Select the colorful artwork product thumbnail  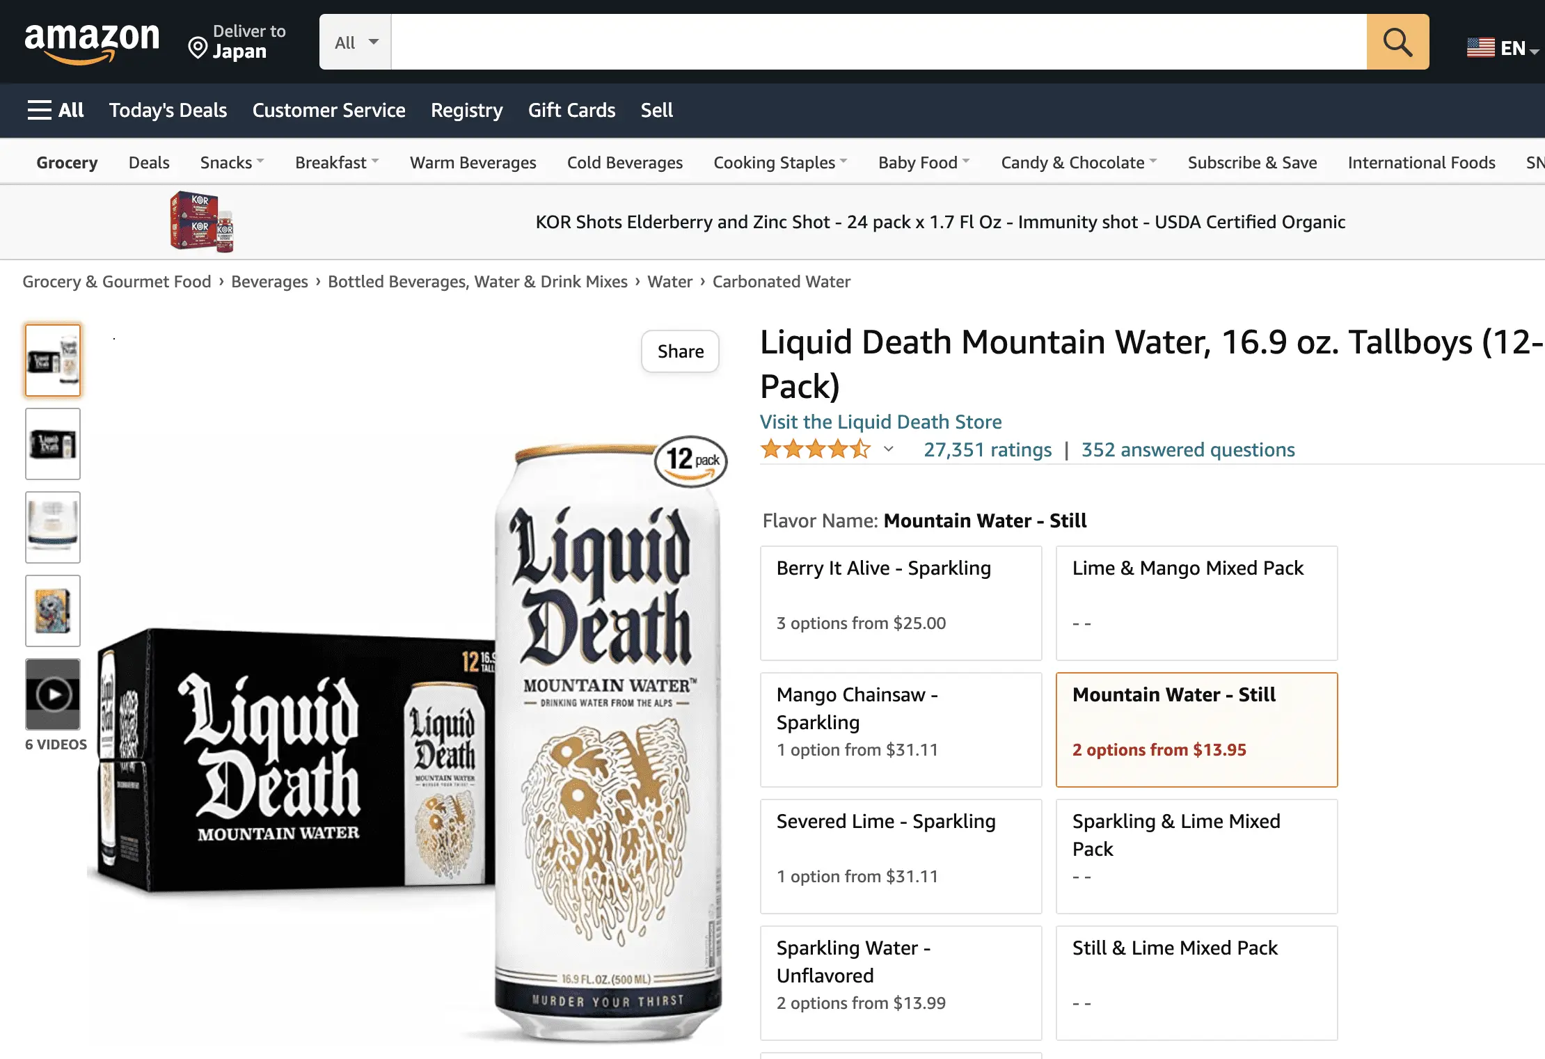tap(53, 611)
